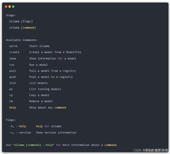Screen dimensions: 170x154
Task: Click the 'ps' command name
Action: click(11, 89)
